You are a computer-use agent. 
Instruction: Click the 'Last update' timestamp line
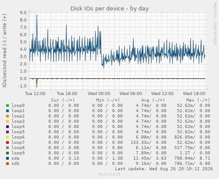pyautogui.click(x=164, y=169)
